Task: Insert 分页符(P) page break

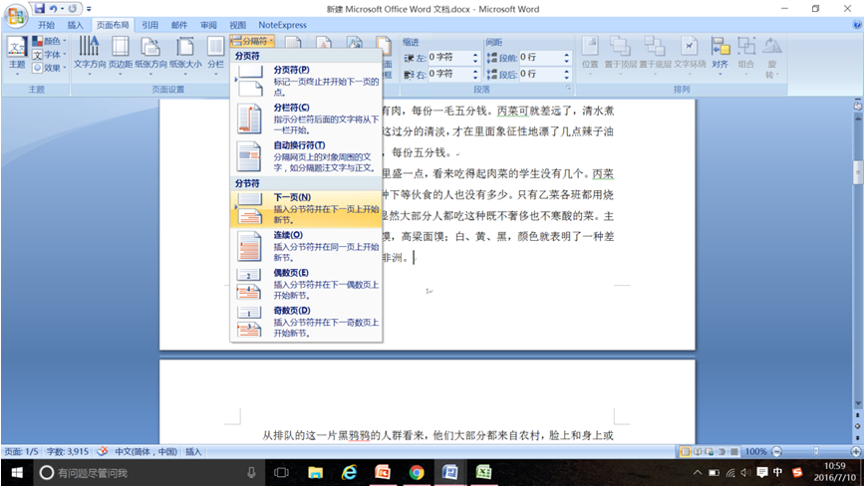Action: (x=306, y=81)
